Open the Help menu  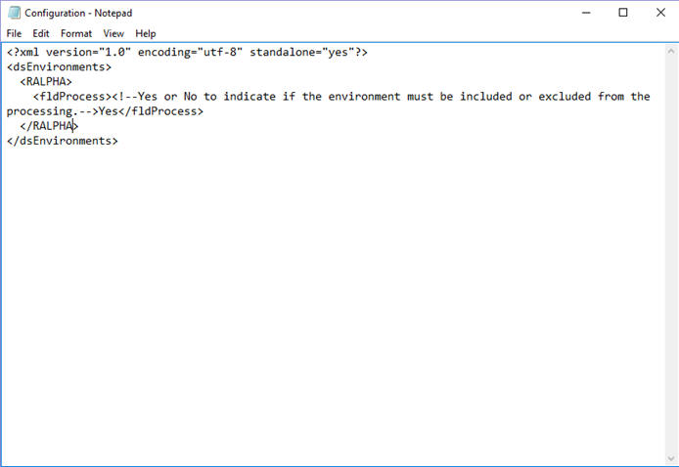[146, 33]
